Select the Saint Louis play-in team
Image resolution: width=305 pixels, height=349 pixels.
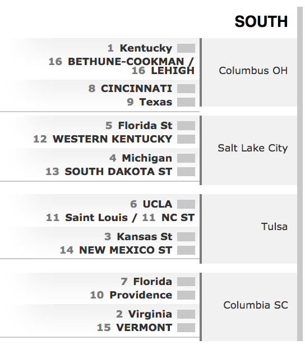click(x=96, y=218)
